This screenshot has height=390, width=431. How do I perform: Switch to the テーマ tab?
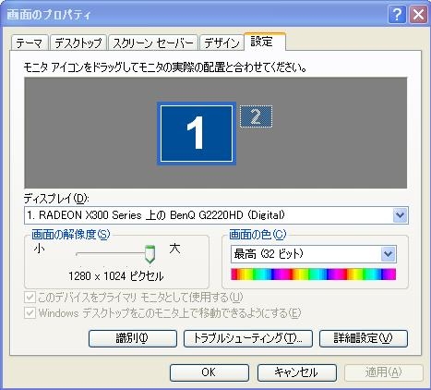pos(30,43)
